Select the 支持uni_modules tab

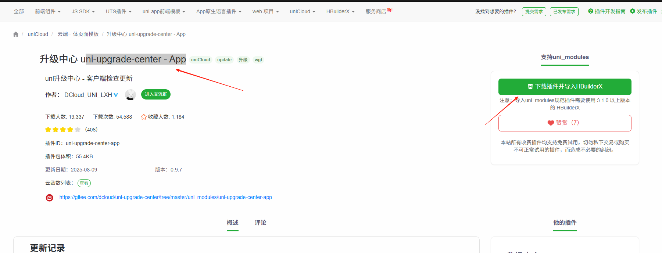pos(565,57)
